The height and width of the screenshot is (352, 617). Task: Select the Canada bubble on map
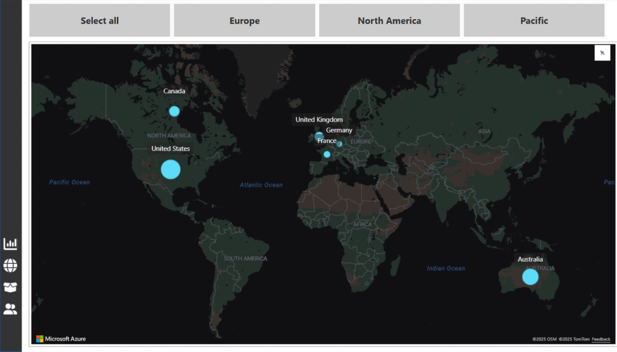point(174,111)
